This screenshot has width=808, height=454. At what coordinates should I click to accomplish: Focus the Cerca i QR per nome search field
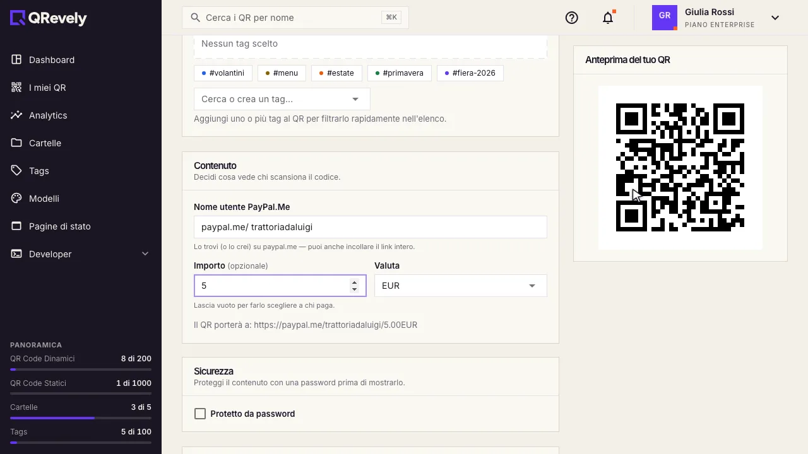pyautogui.click(x=295, y=18)
